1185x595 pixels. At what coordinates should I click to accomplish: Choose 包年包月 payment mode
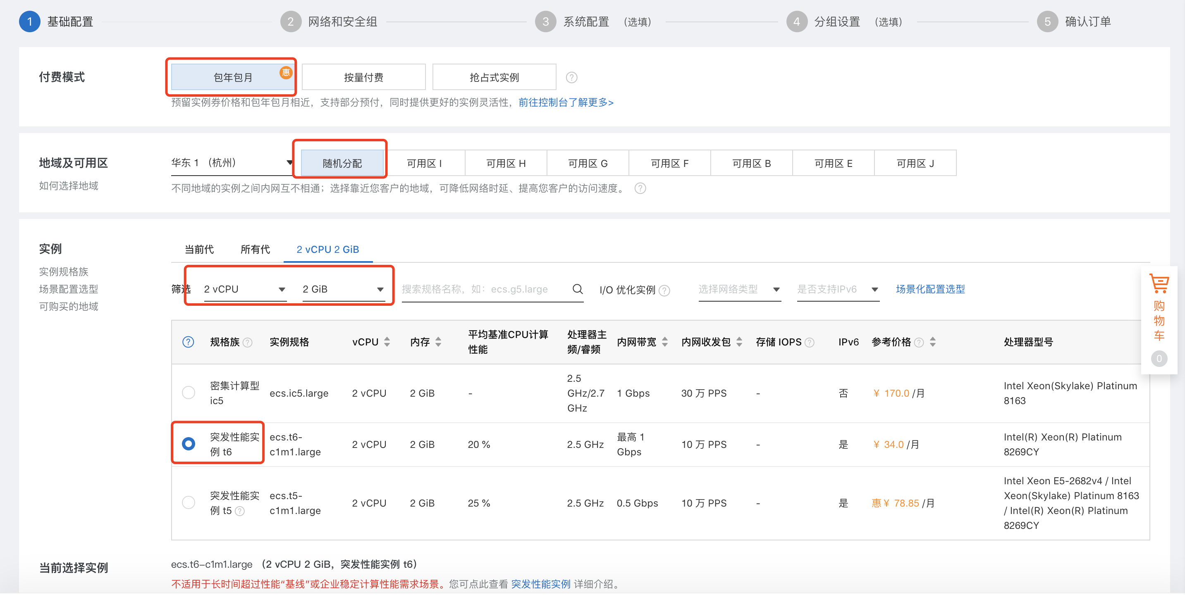point(233,77)
